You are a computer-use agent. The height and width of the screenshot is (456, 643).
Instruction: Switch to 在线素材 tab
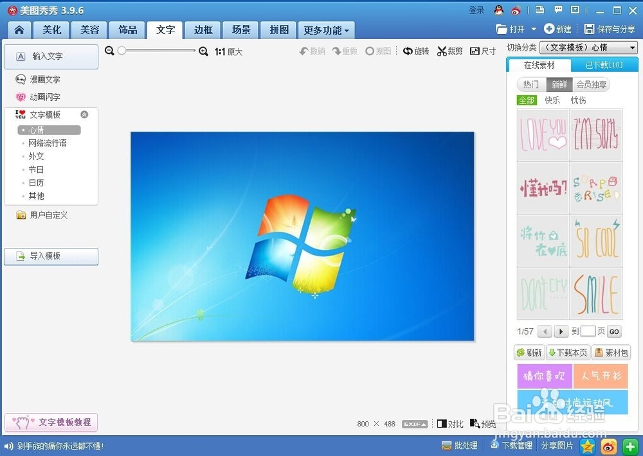[539, 65]
